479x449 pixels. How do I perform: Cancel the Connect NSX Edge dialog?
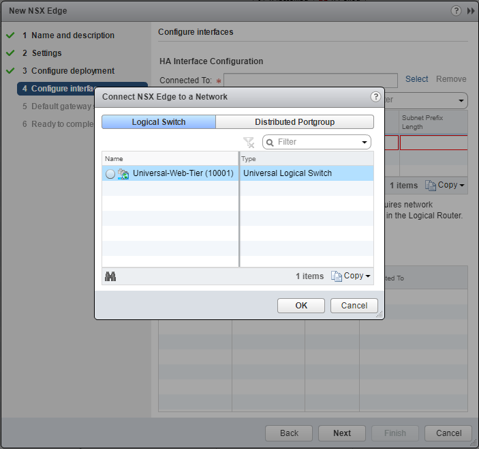(x=354, y=306)
